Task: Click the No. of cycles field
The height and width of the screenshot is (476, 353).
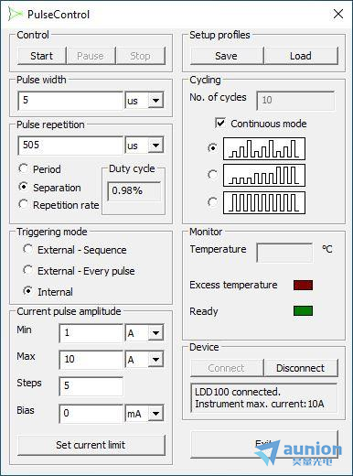Action: pos(295,101)
